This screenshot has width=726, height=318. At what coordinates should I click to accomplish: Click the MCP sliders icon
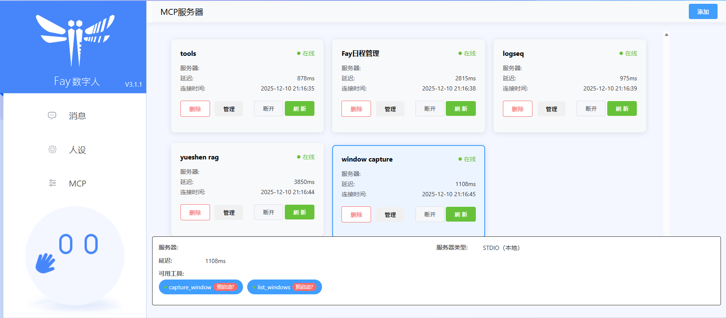point(52,183)
